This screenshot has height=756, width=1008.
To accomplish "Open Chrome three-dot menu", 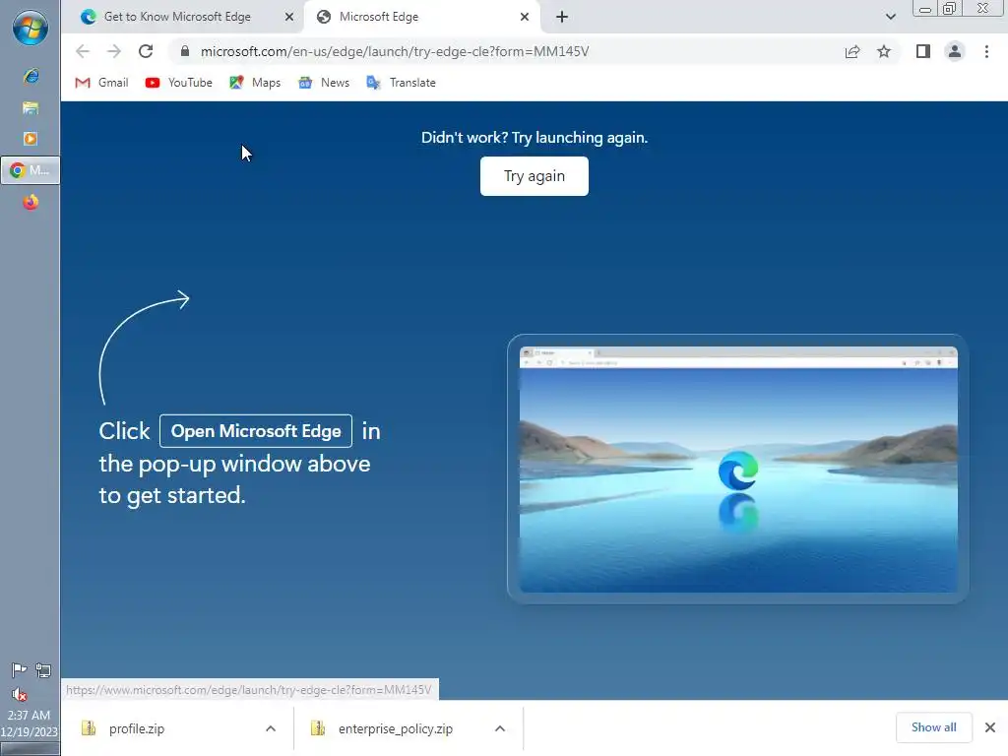I will click(x=986, y=51).
